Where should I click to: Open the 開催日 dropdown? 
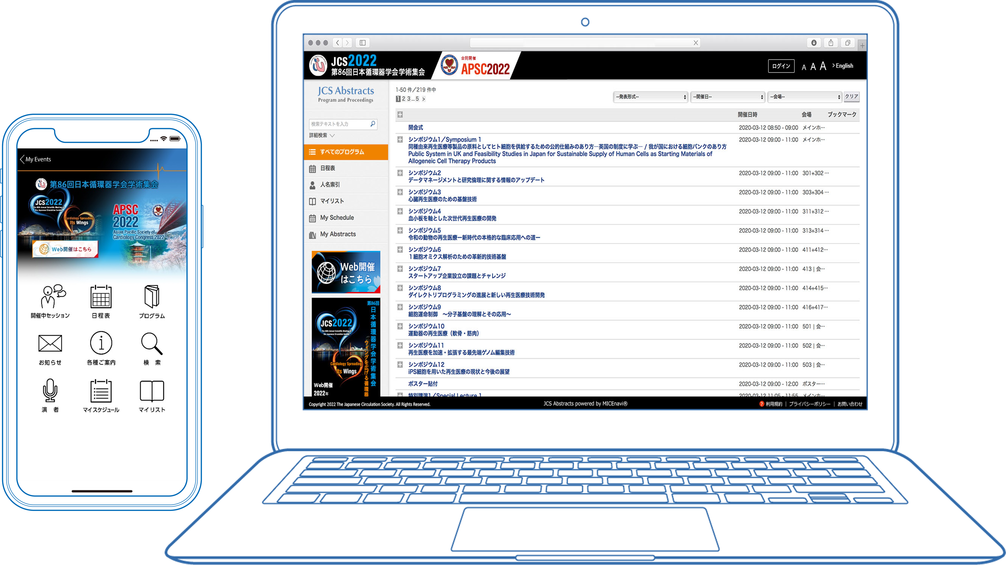(x=727, y=97)
